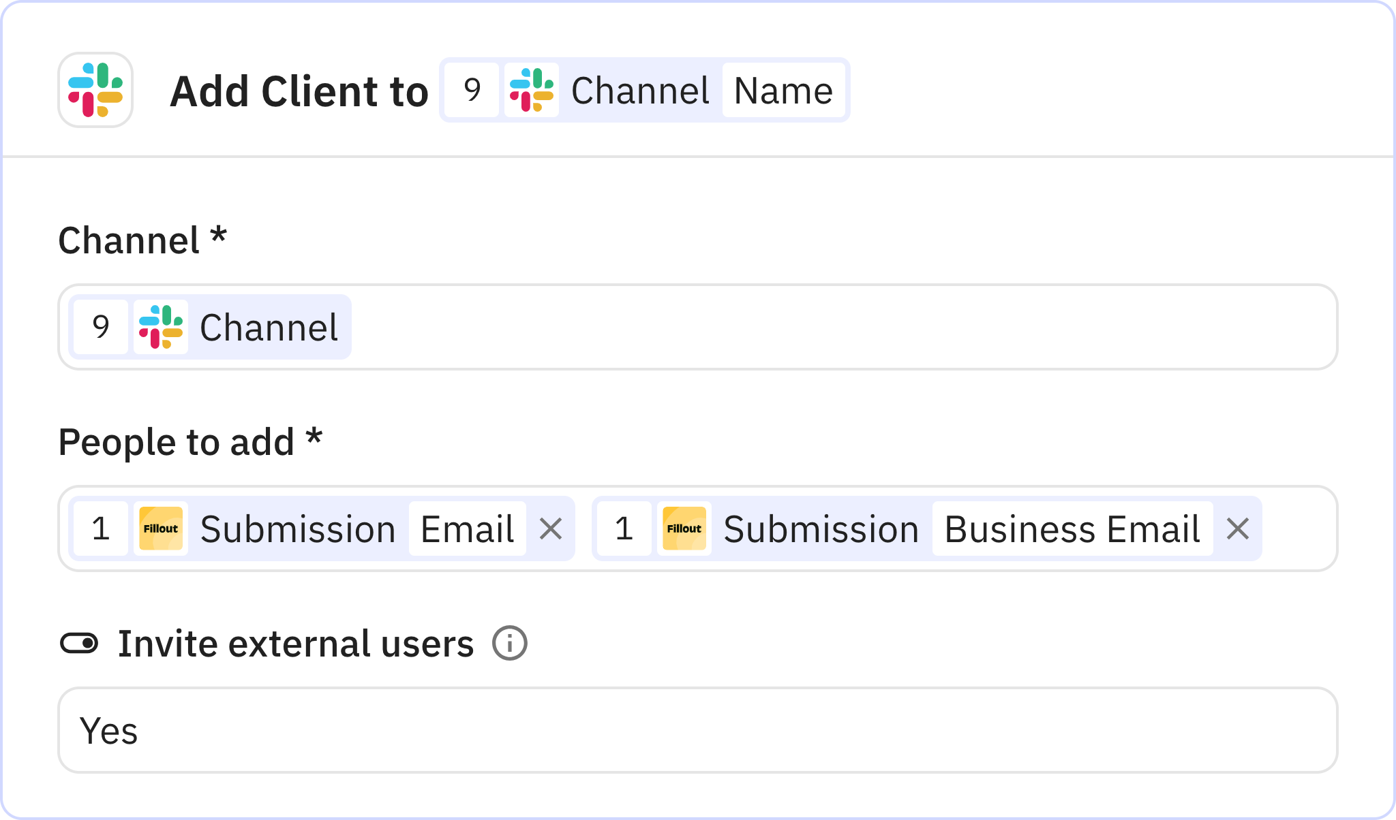Click the Add Client to title
This screenshot has height=820, width=1396.
[x=299, y=90]
